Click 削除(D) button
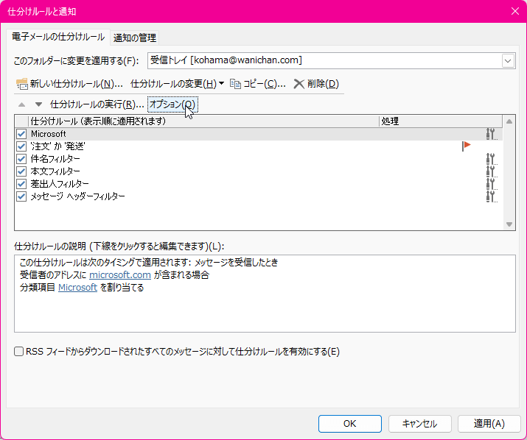527x440 pixels. click(316, 84)
